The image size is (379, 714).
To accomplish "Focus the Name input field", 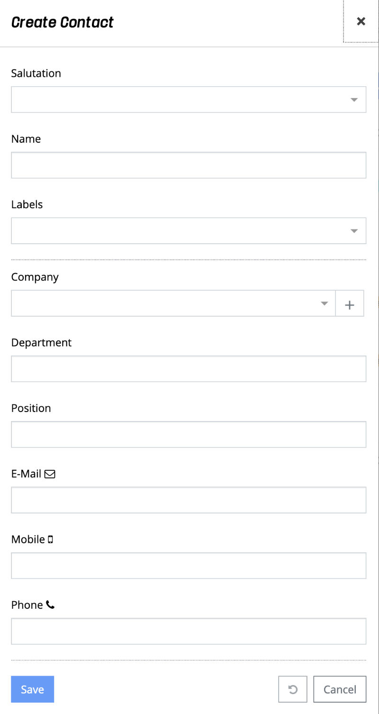I will pos(189,165).
